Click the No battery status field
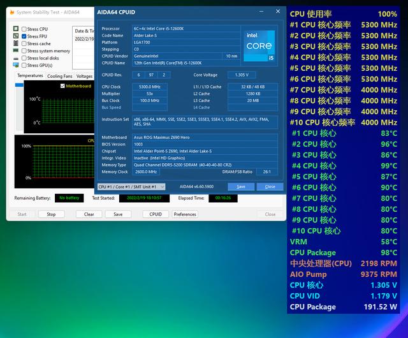The height and width of the screenshot is (338, 408). [69, 198]
